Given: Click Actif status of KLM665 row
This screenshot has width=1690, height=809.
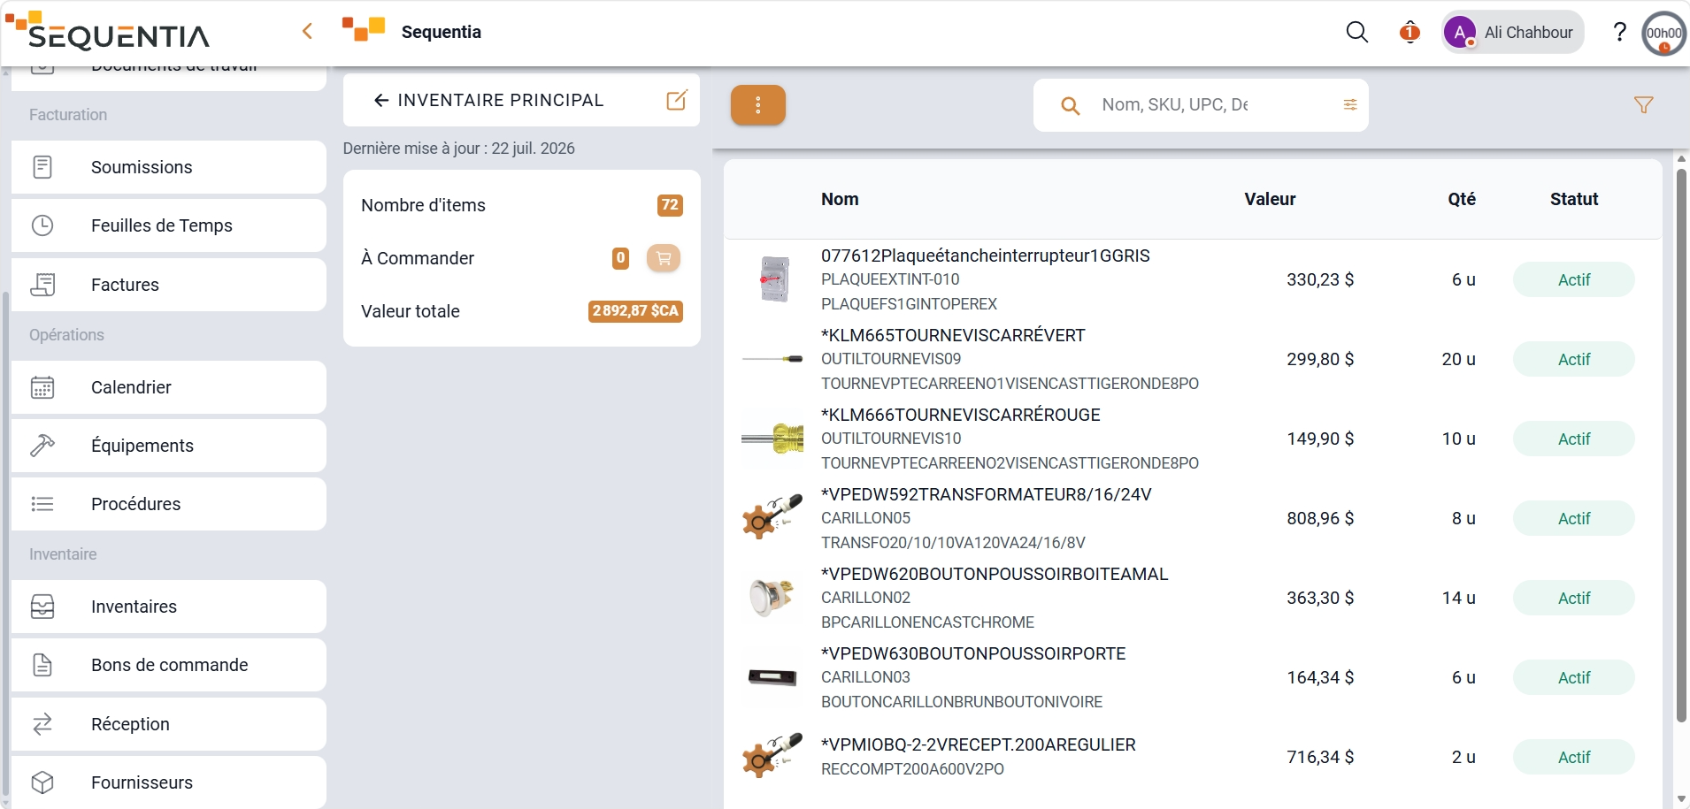Looking at the screenshot, I should tap(1573, 360).
